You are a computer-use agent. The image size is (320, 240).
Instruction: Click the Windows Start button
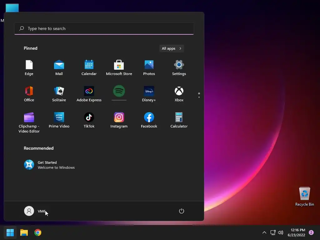pyautogui.click(x=10, y=232)
